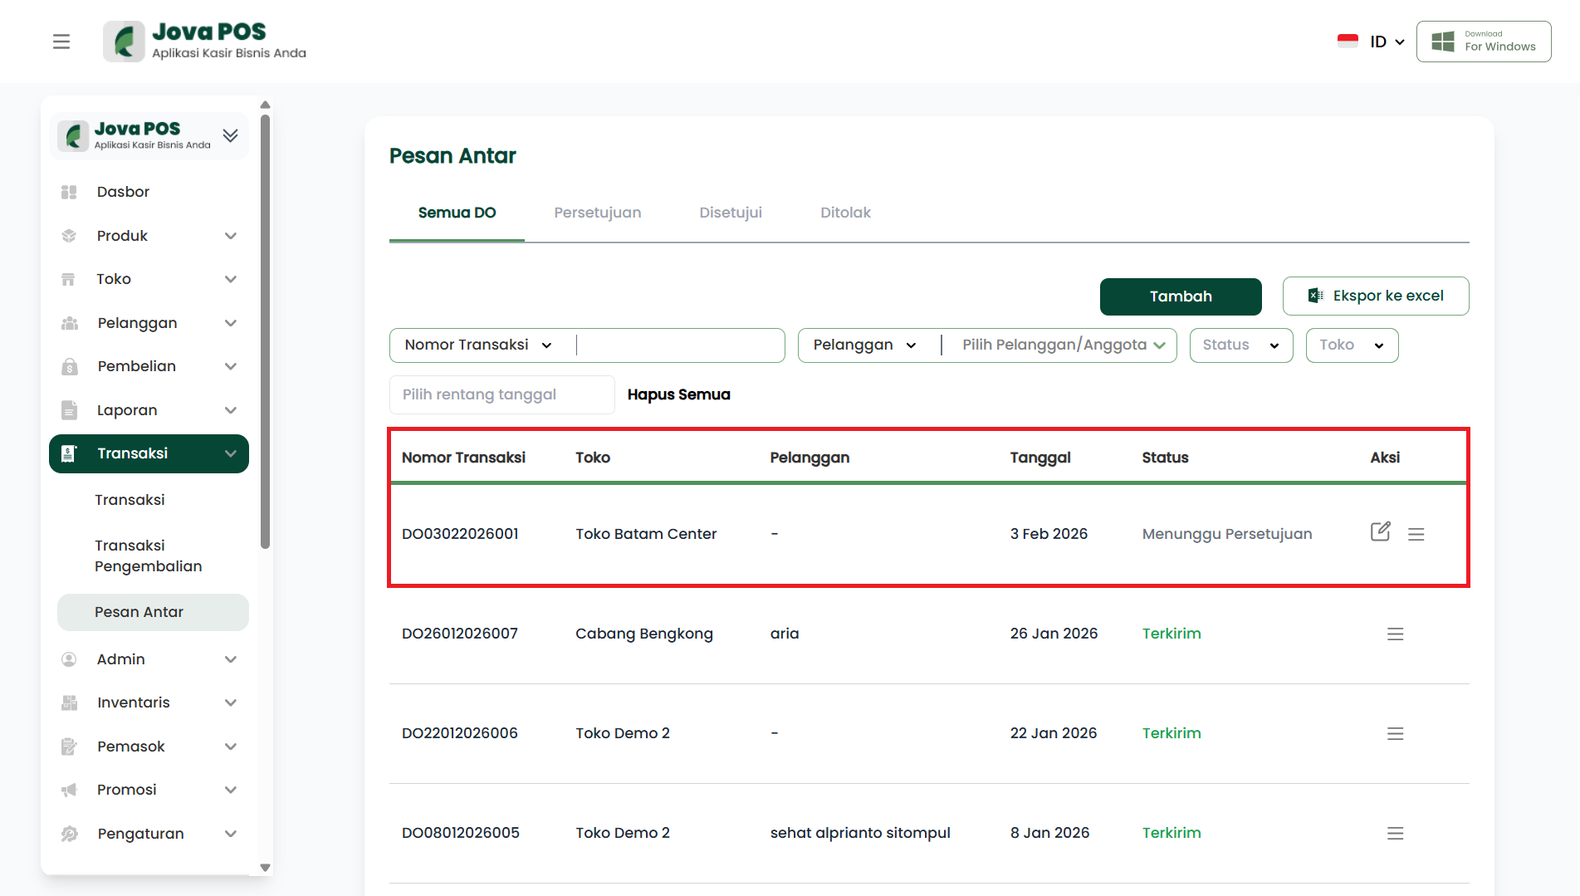Image resolution: width=1580 pixels, height=896 pixels.
Task: Switch to the Ditolak tab
Action: click(845, 213)
